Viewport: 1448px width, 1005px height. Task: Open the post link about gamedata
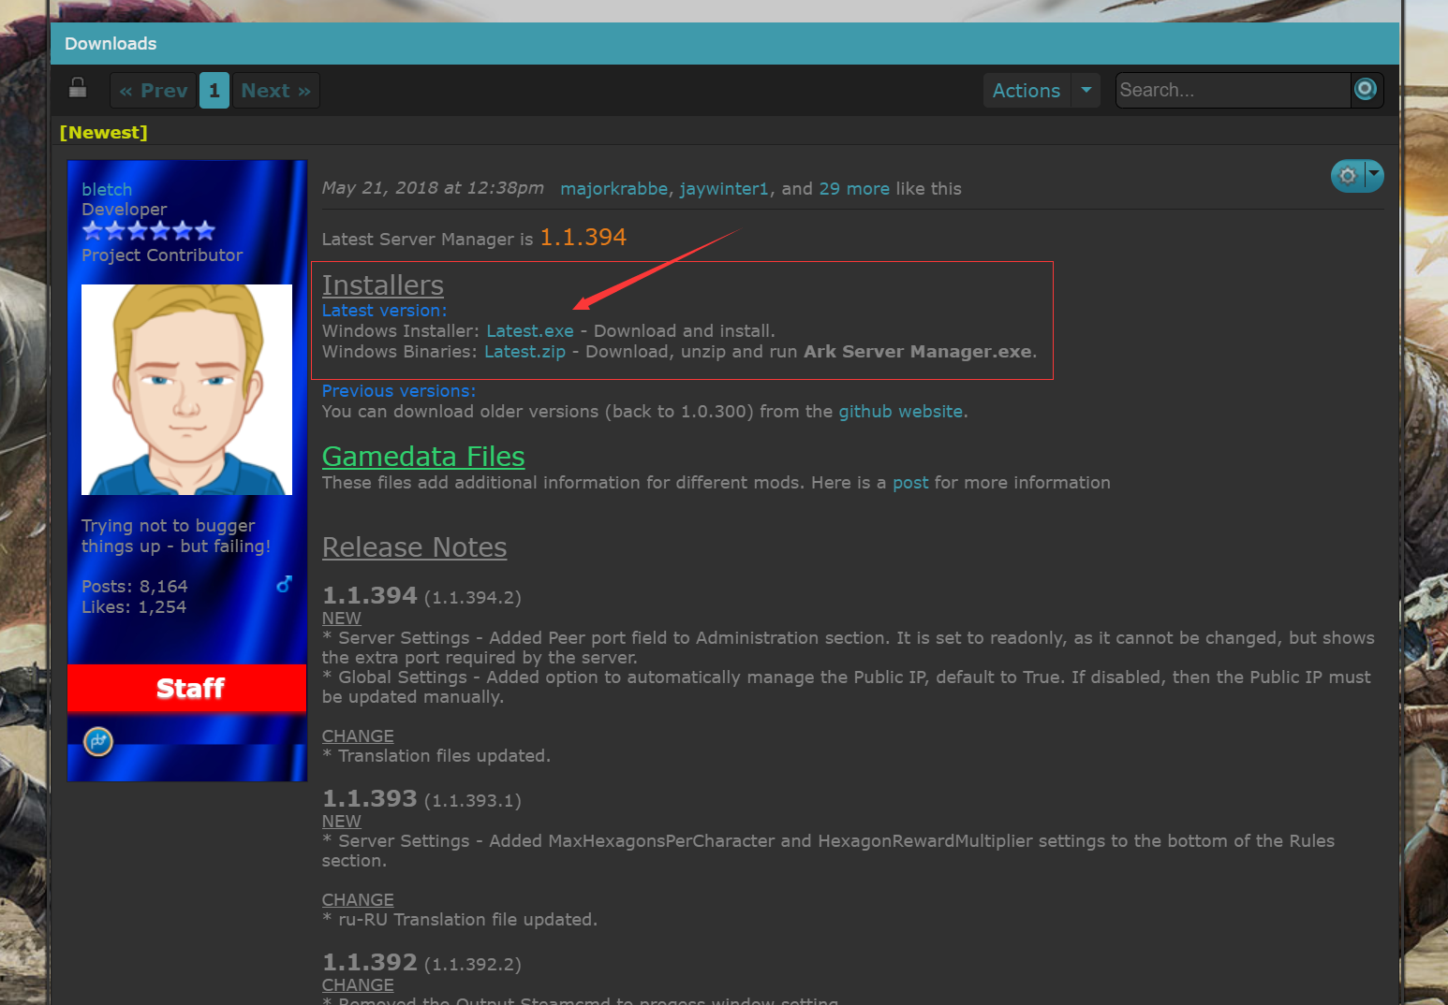910,482
